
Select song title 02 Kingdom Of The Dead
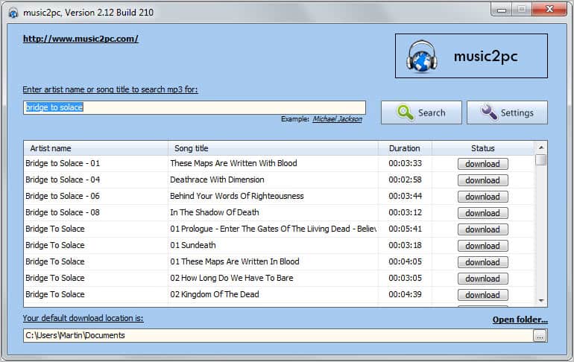point(215,294)
